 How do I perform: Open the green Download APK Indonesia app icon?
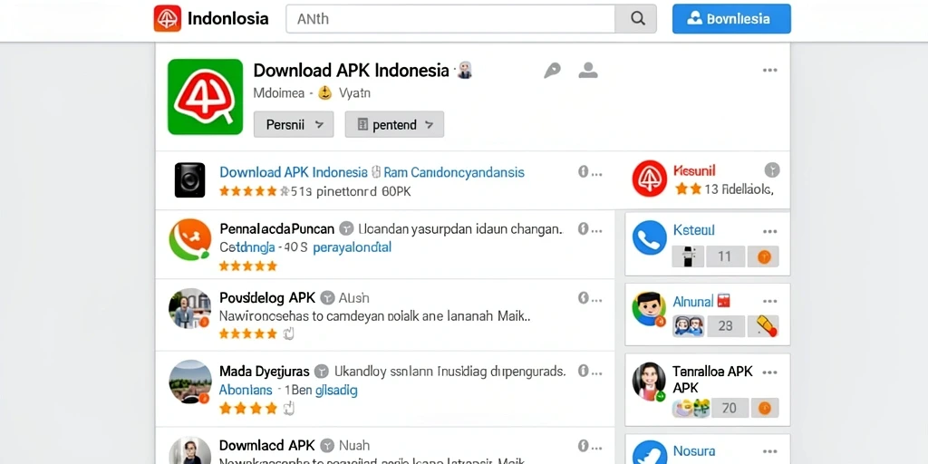tap(206, 96)
